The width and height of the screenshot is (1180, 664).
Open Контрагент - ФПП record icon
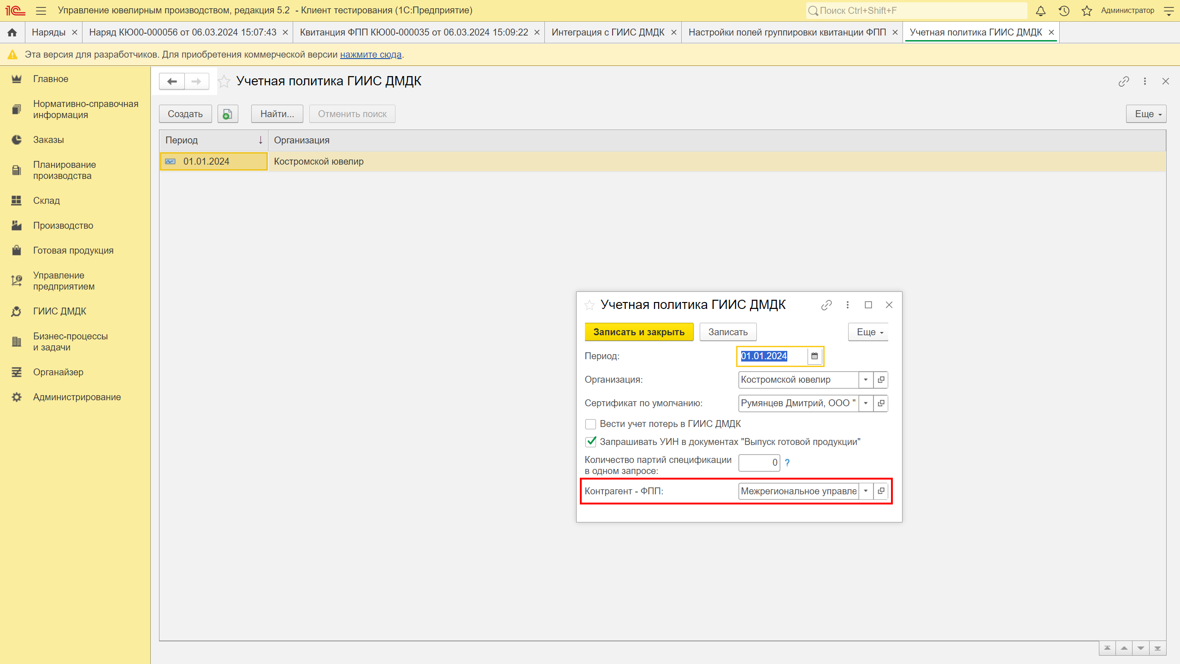point(881,491)
